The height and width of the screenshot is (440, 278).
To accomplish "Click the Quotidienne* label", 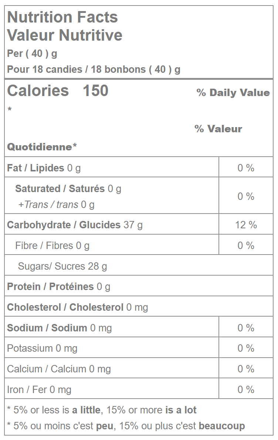I will tap(42, 147).
